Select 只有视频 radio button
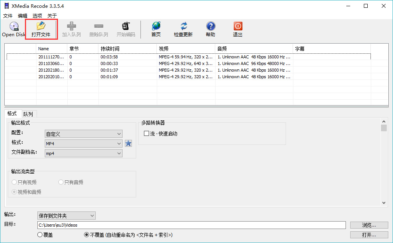Image resolution: width=393 pixels, height=243 pixels. pos(14,182)
